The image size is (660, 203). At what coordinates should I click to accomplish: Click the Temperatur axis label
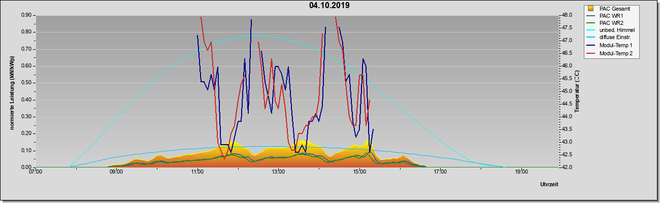577,91
